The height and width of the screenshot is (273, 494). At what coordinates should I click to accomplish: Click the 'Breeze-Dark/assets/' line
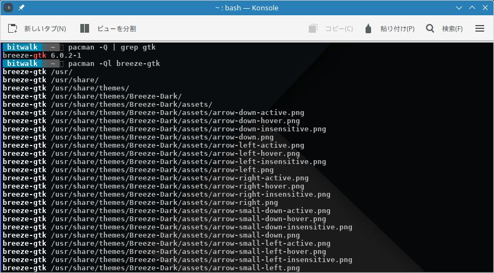[x=108, y=104]
